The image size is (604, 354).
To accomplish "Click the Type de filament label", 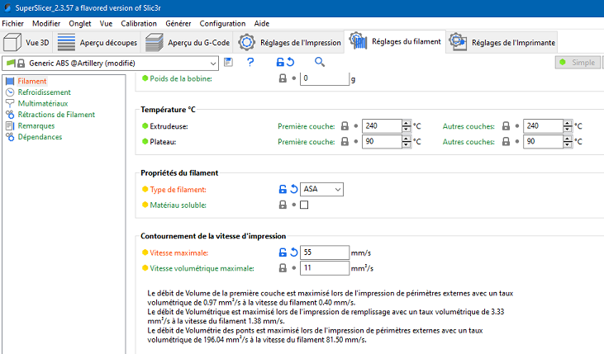I will point(178,190).
